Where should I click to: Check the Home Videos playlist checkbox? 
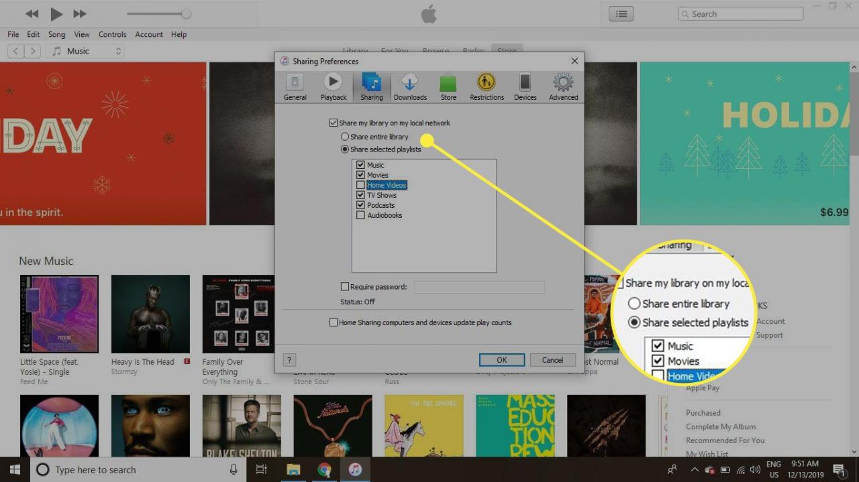tap(361, 185)
